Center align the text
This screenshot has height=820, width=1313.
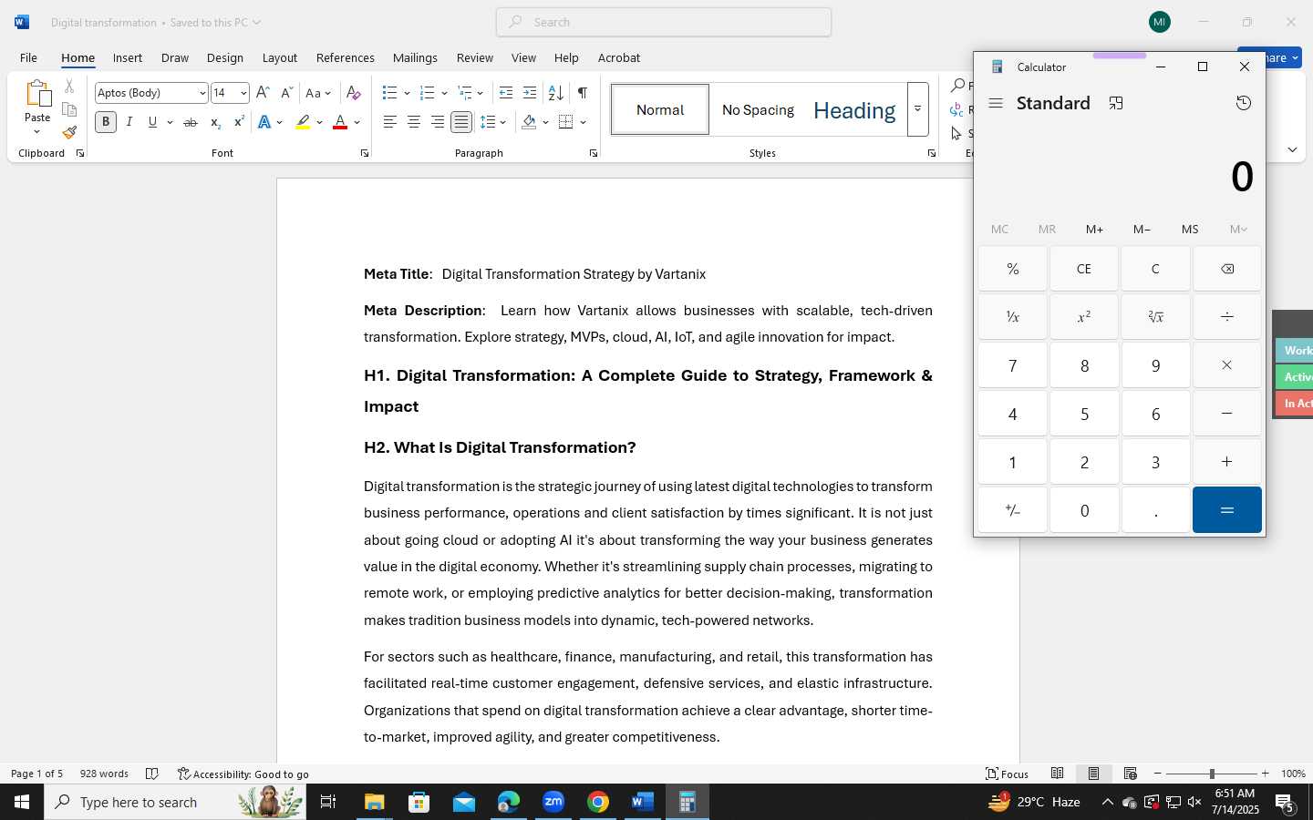click(414, 122)
